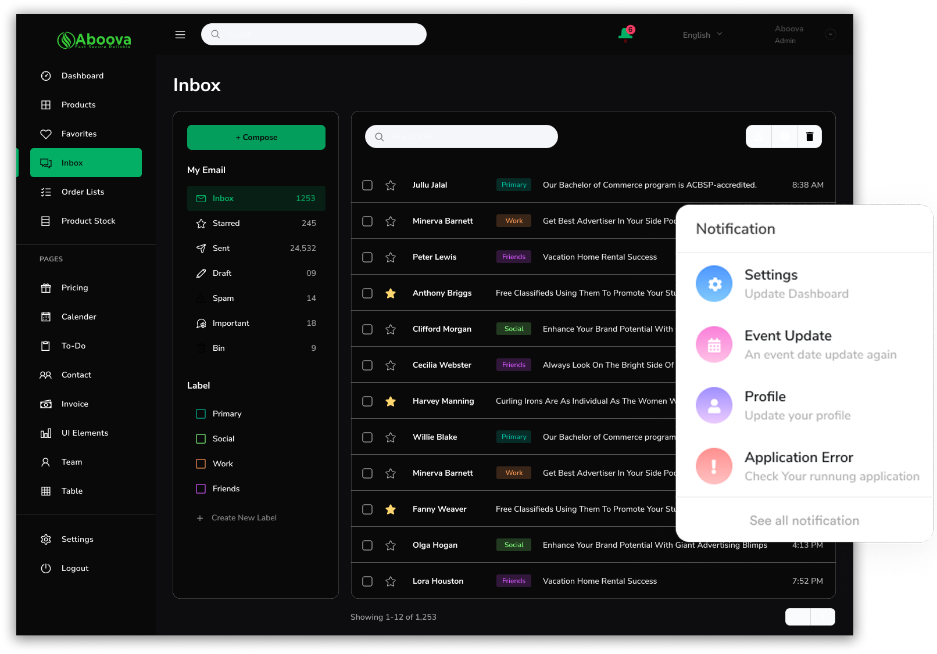Screen dimensions: 937x654
Task: Click the pink Event Update calendar icon
Action: pyautogui.click(x=714, y=344)
